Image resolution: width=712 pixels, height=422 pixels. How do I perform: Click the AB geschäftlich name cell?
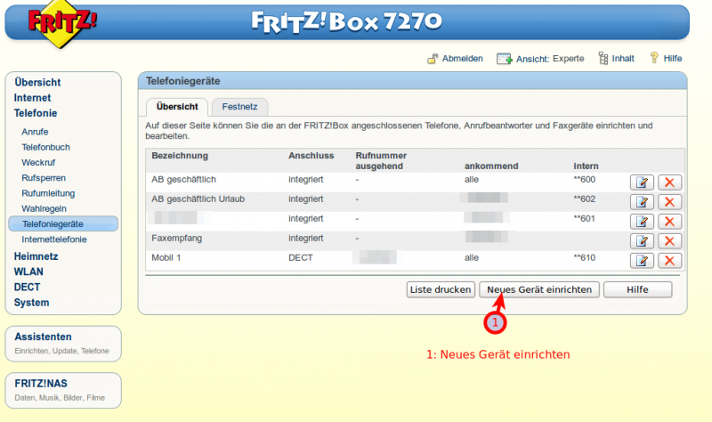coord(184,180)
